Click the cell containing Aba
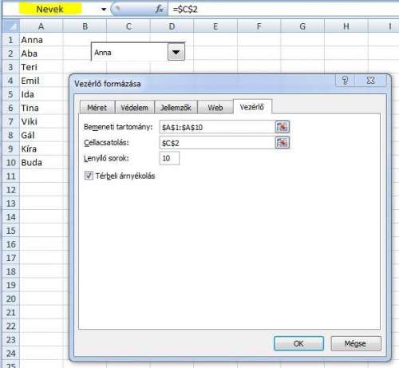The width and height of the screenshot is (399, 368). [41, 53]
